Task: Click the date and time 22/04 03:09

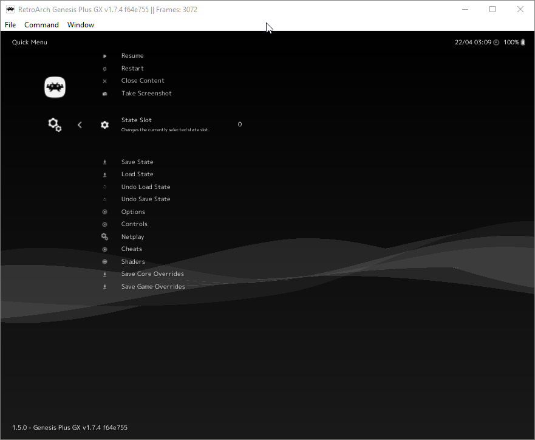Action: [x=473, y=43]
